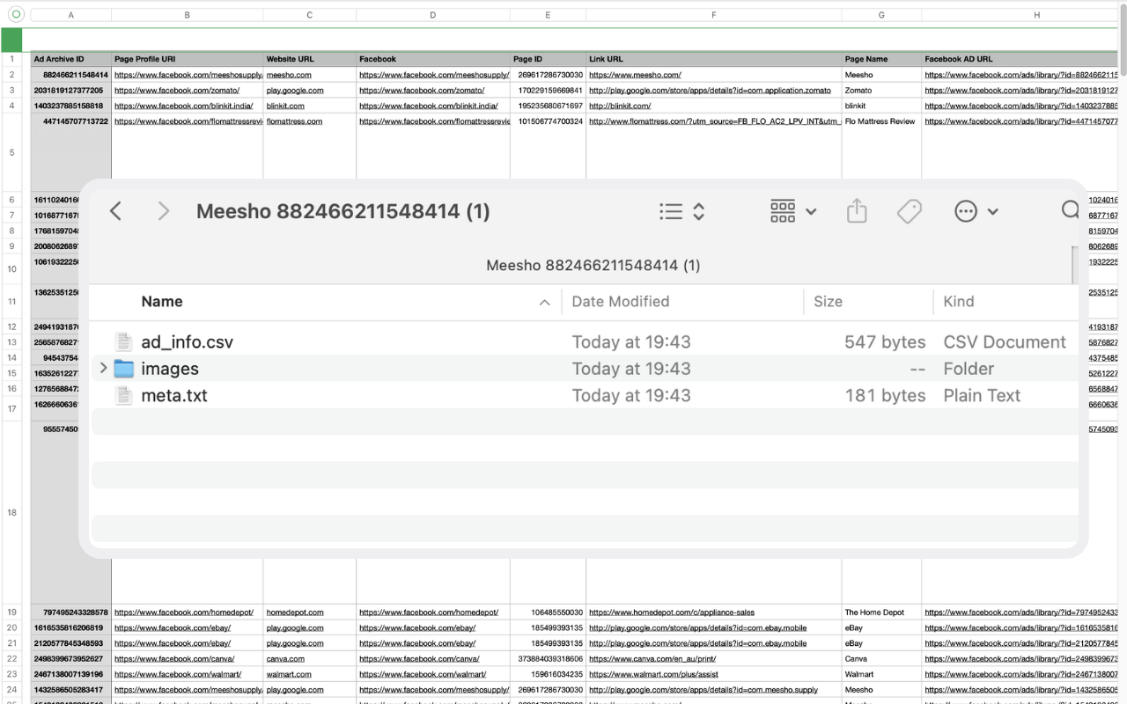This screenshot has height=704, width=1127.
Task: Click the 'Plain Text' kind value
Action: [982, 395]
